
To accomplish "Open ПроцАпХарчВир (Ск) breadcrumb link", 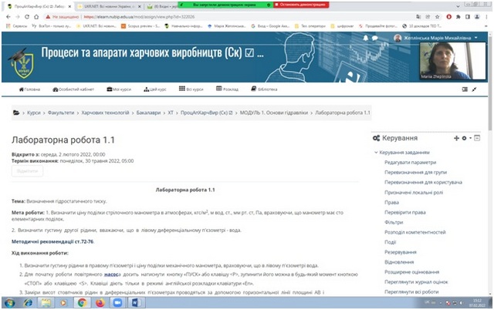I will click(x=206, y=113).
